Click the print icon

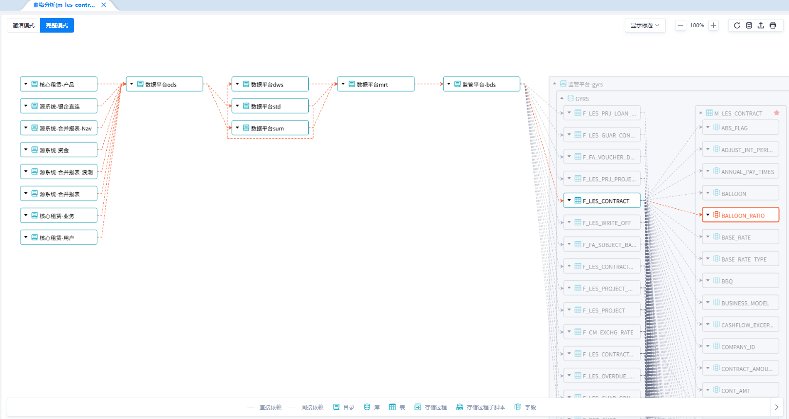(773, 25)
